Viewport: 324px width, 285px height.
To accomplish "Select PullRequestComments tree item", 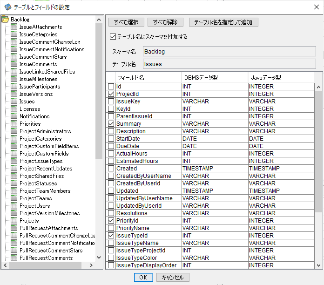I will [46, 258].
